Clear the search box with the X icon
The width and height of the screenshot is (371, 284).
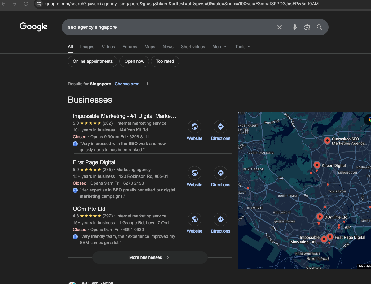tap(280, 27)
